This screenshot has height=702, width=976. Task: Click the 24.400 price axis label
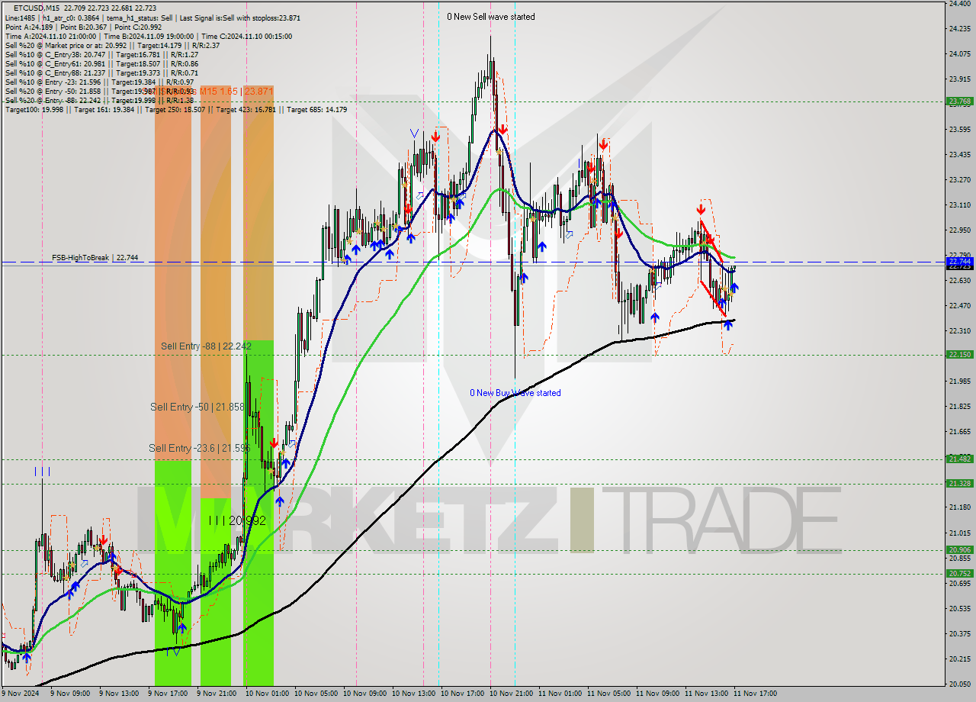[x=959, y=4]
